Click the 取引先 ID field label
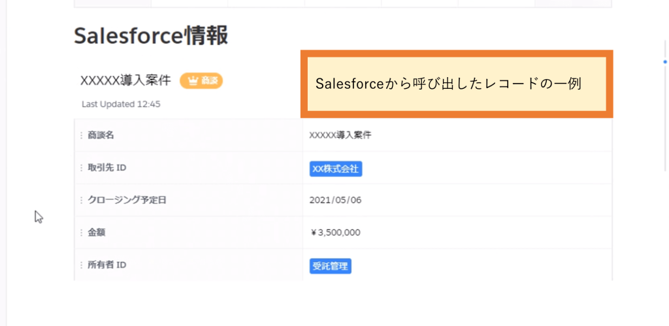 tap(106, 168)
